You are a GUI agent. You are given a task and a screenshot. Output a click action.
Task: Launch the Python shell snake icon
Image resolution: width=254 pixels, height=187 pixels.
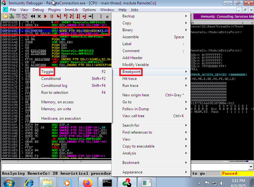(12, 16)
